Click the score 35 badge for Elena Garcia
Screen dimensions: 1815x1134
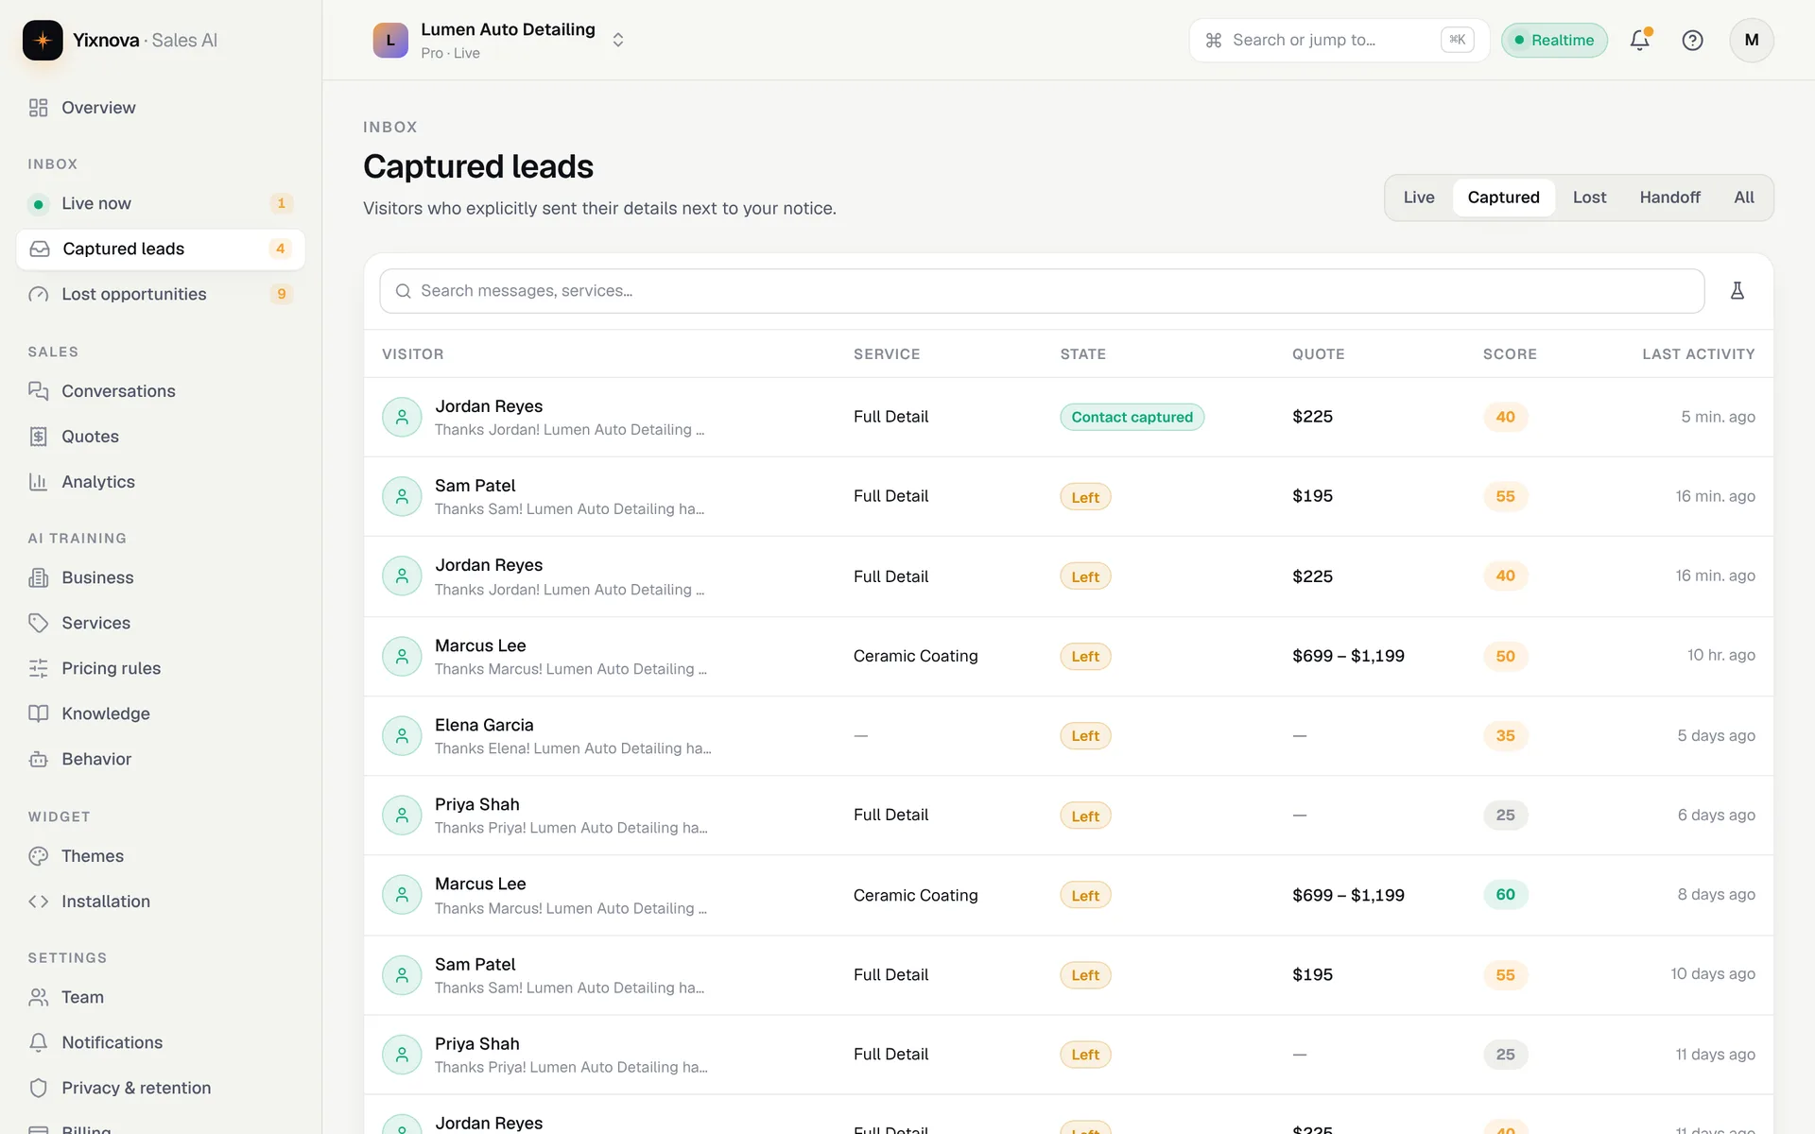tap(1505, 735)
